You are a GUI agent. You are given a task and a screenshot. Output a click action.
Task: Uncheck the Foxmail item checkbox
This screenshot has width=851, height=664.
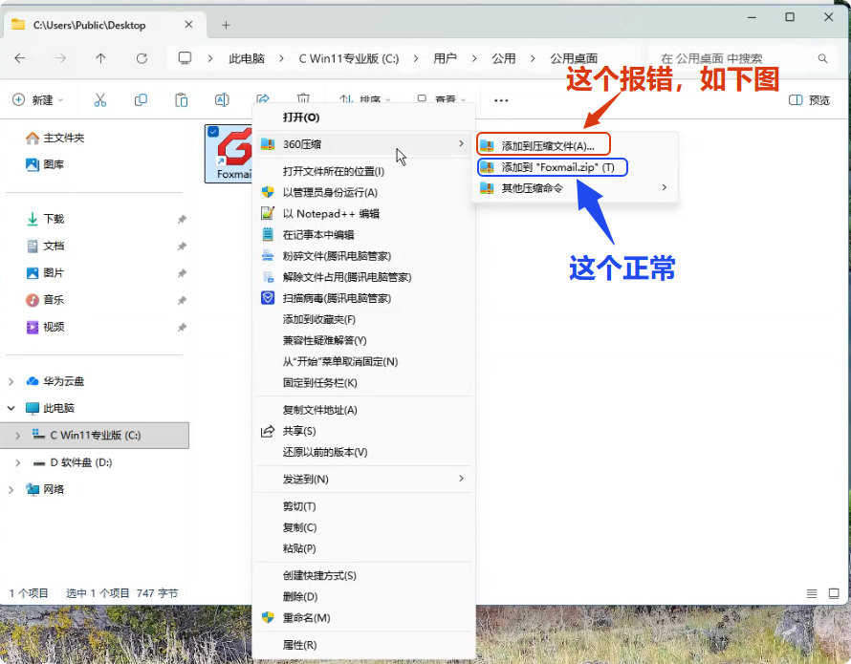click(x=213, y=132)
